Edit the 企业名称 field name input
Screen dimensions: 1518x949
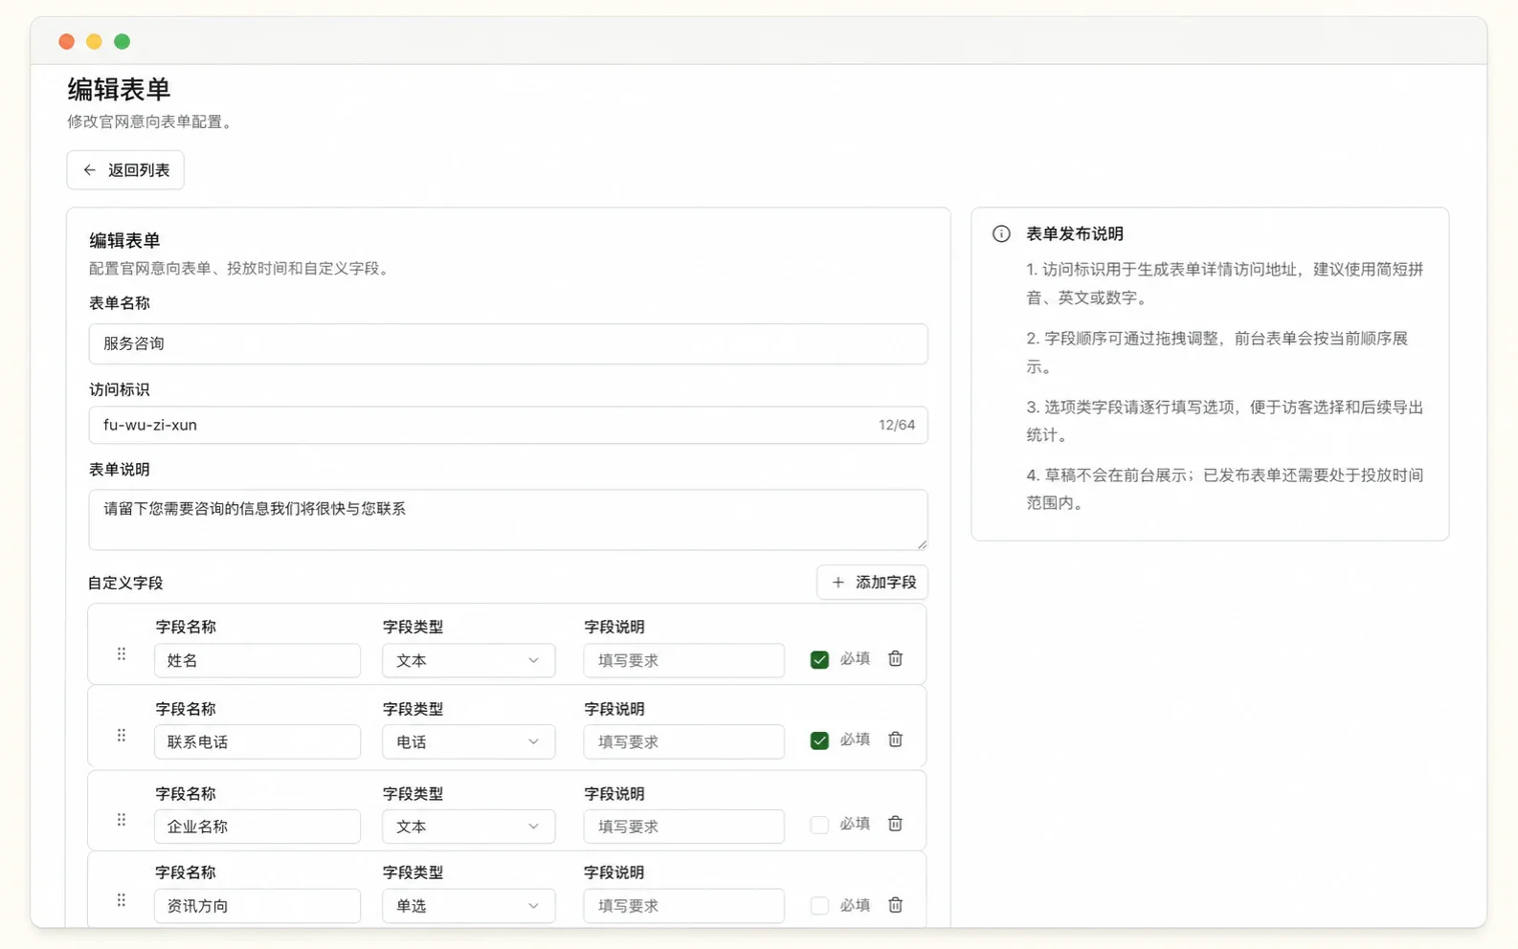coord(257,827)
